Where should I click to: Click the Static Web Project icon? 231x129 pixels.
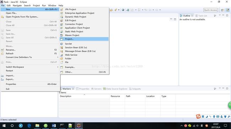tap(62, 31)
